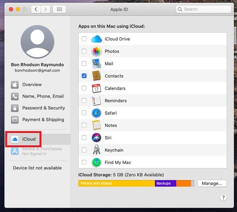Click the Calendars app icon
The height and width of the screenshot is (212, 237).
pyautogui.click(x=96, y=88)
